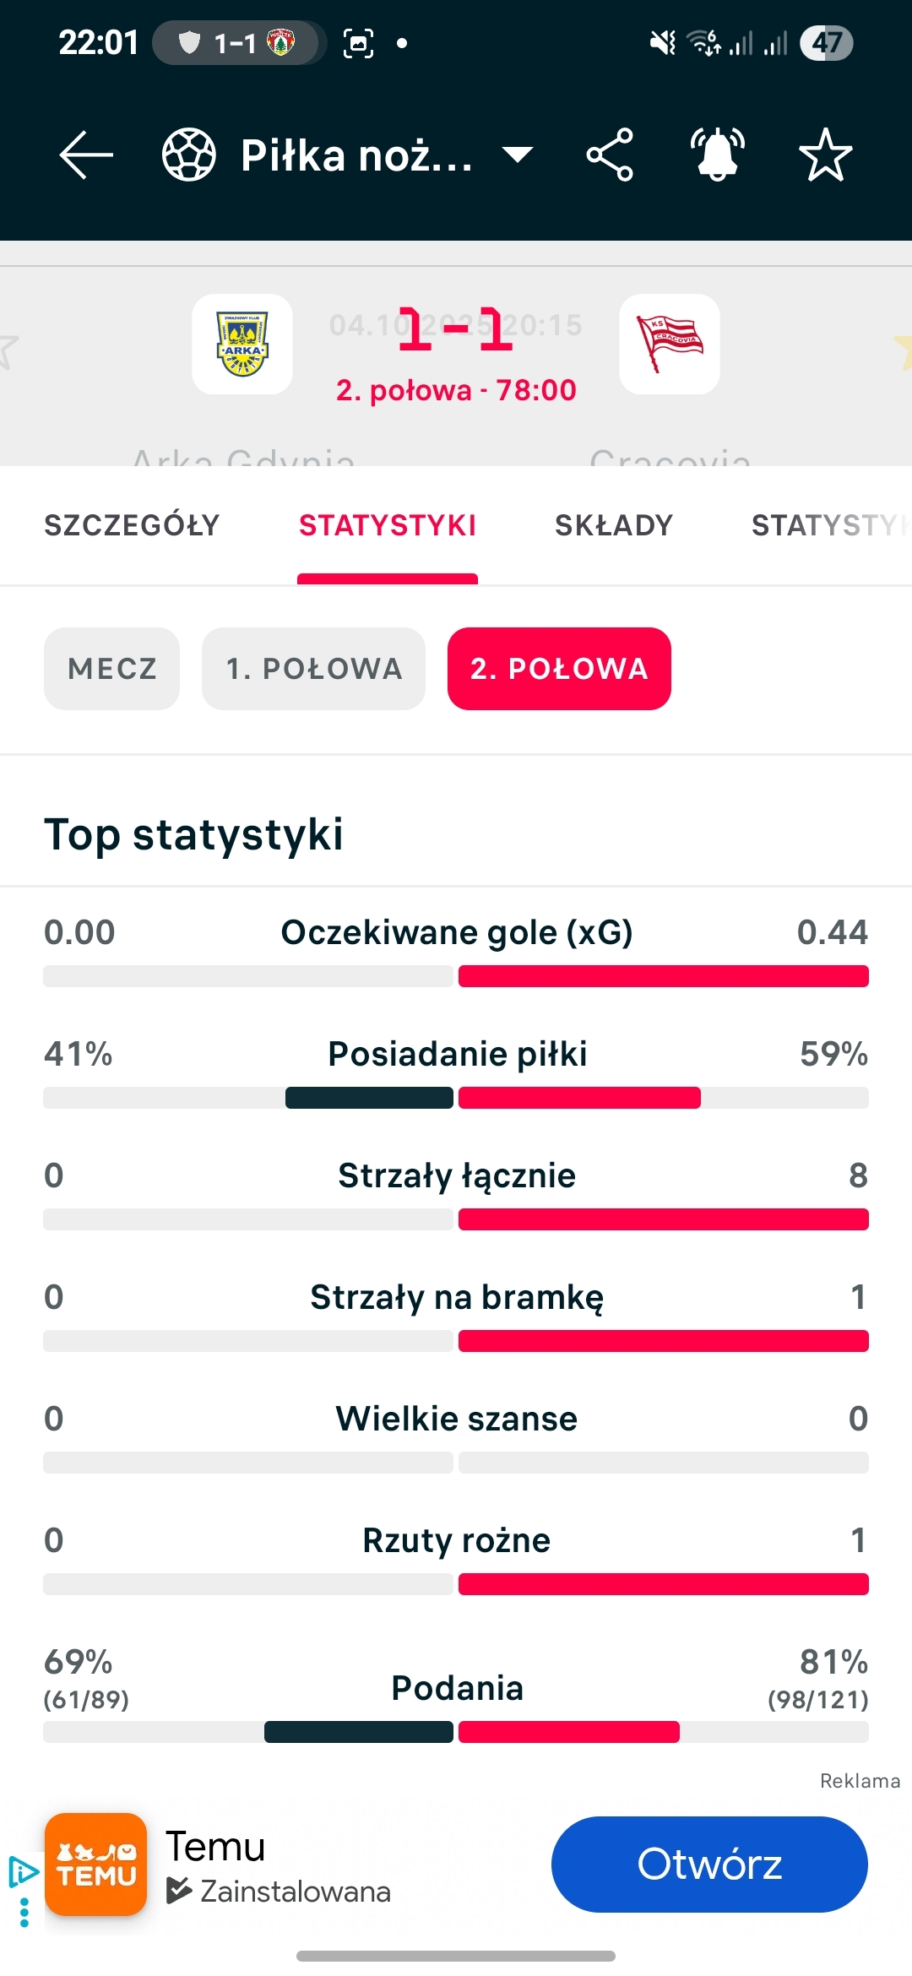
Task: Tap the Arka Gdynia team crest
Action: (x=242, y=344)
